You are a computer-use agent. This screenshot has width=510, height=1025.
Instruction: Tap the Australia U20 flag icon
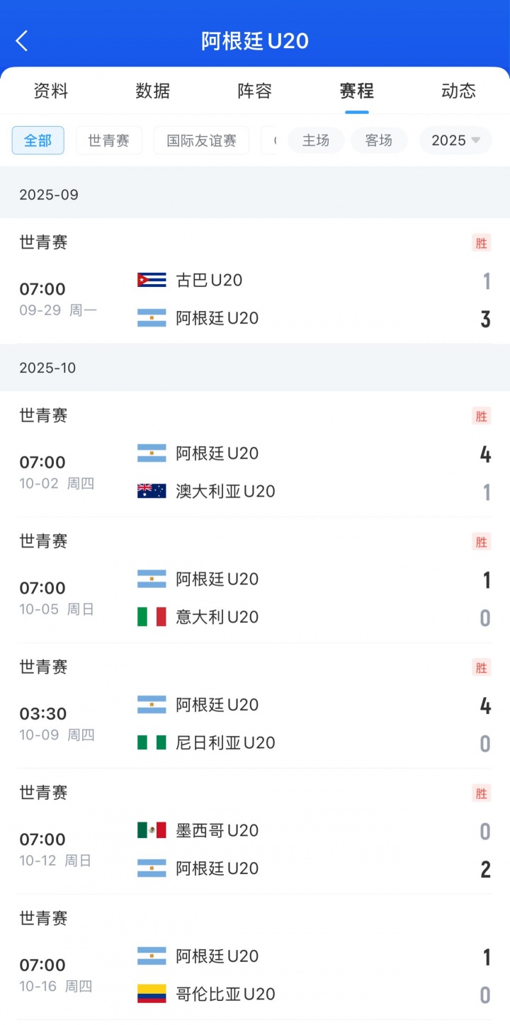coord(152,491)
